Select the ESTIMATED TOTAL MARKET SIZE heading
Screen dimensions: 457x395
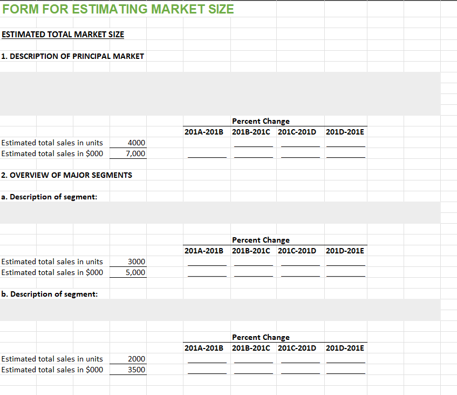click(63, 34)
